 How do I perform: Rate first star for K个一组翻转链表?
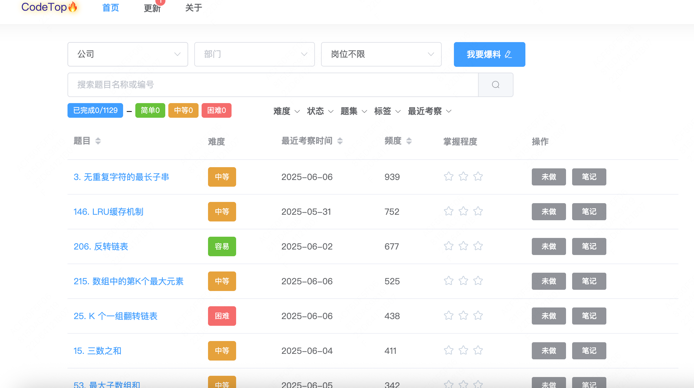click(449, 315)
